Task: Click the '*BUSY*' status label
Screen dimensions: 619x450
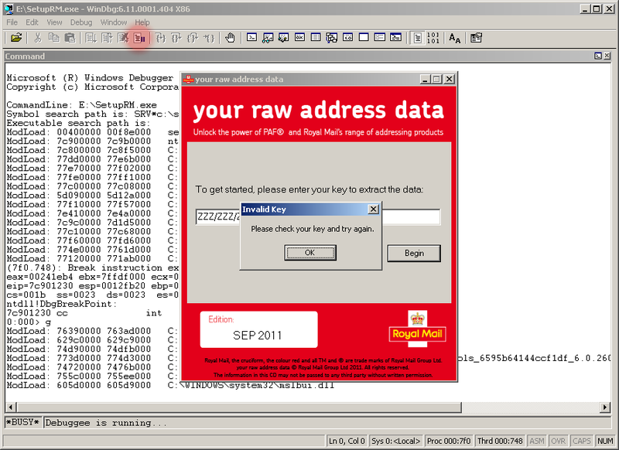Action: pos(22,422)
